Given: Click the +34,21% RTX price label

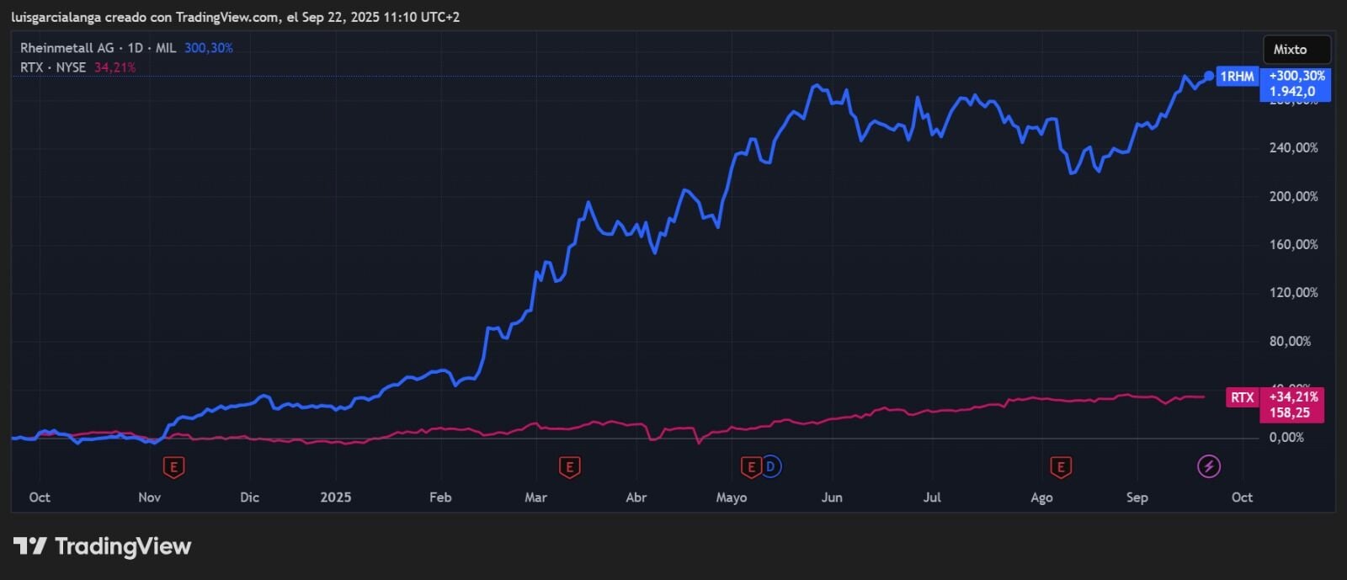Looking at the screenshot, I should pos(1294,397).
